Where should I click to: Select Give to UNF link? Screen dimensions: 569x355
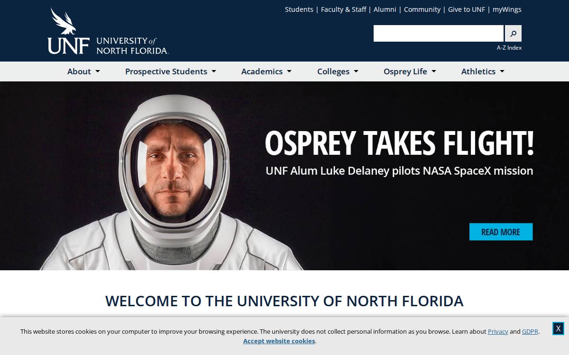click(467, 9)
